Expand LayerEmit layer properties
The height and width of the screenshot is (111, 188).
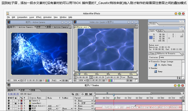[19, 103]
